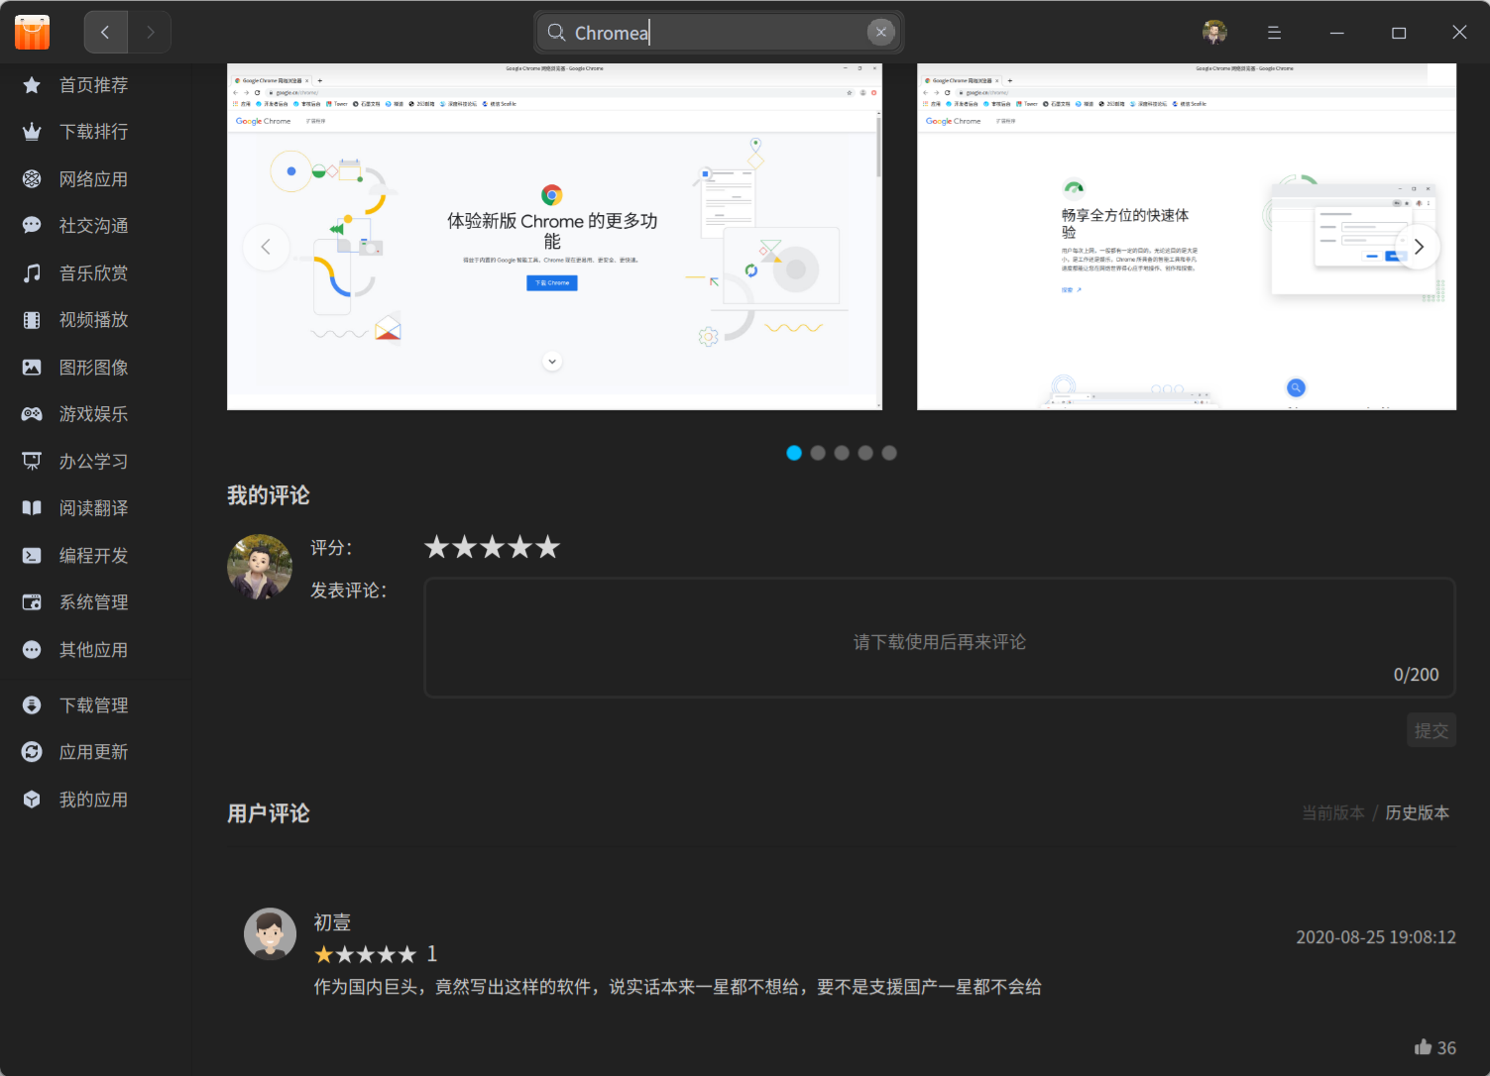
Task: Select the second carousel page dot
Action: (818, 453)
